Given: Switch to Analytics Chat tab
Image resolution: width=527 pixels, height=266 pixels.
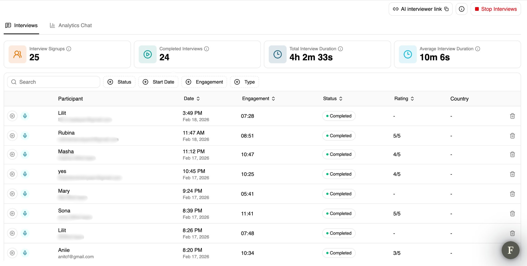Looking at the screenshot, I should 71,26.
